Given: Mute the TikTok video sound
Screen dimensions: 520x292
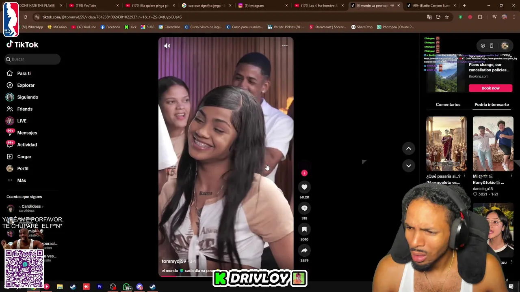Looking at the screenshot, I should (167, 46).
